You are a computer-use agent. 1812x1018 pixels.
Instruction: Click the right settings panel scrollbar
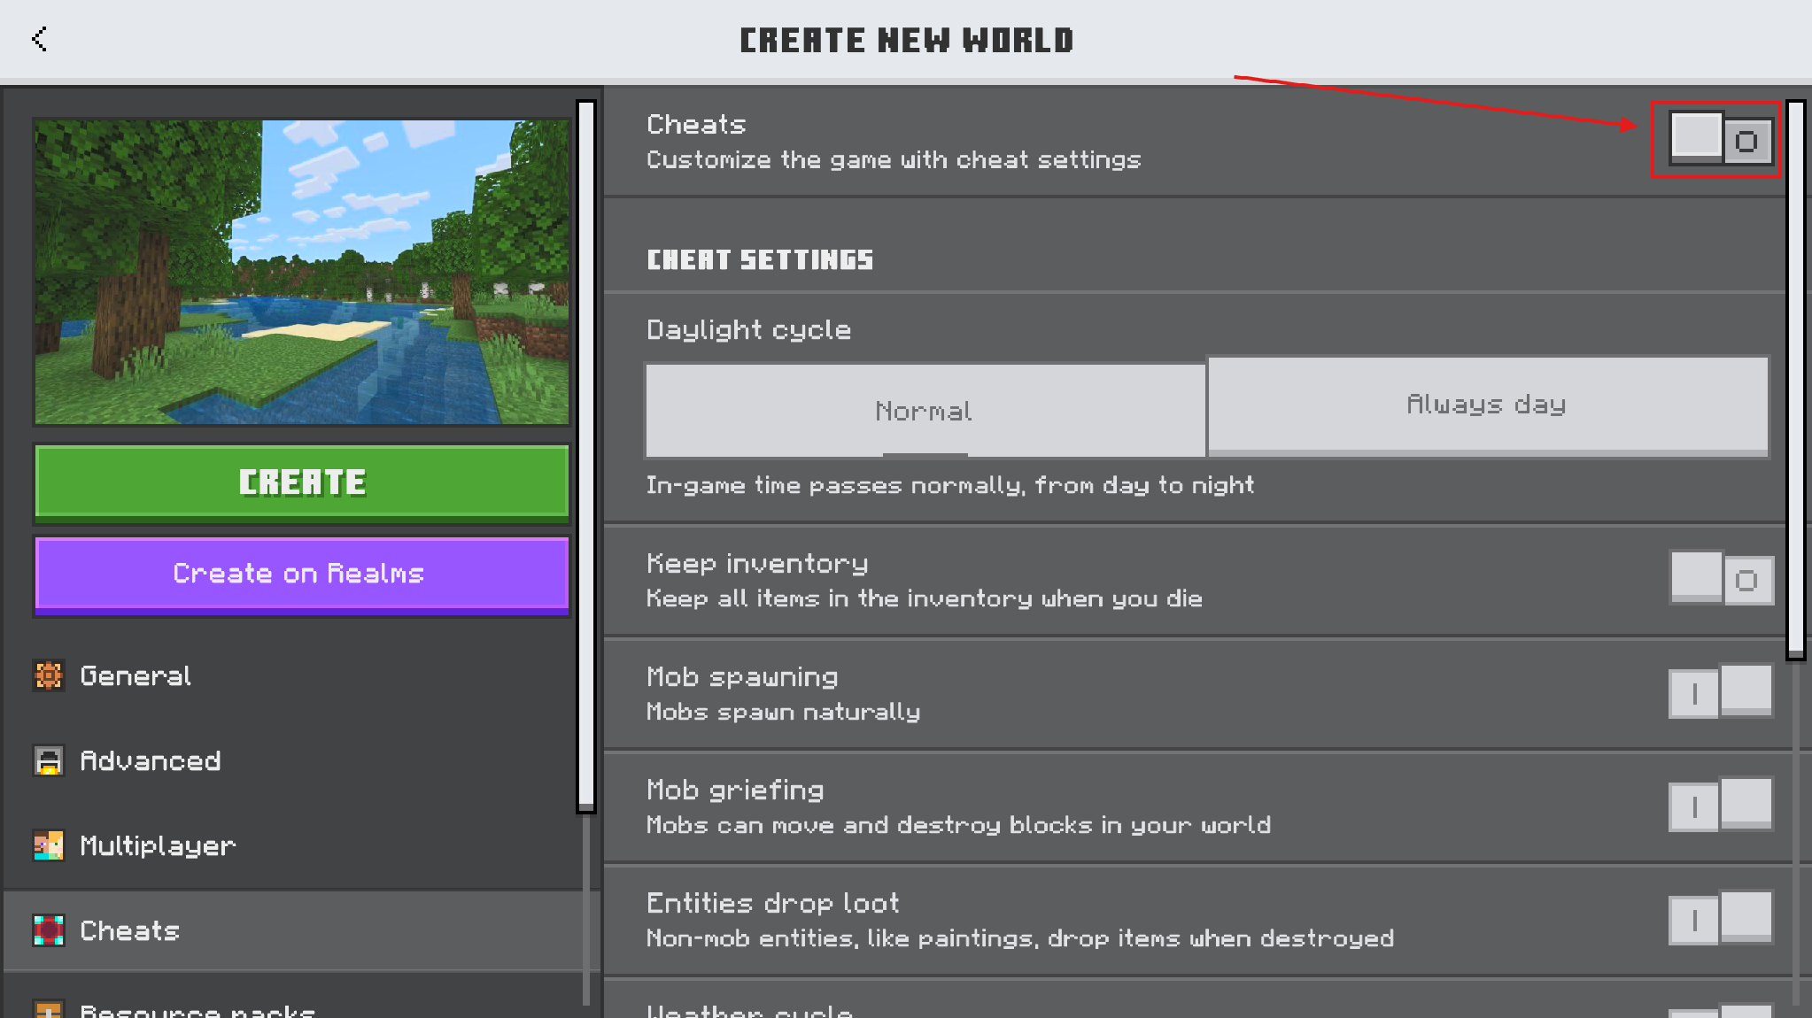pos(1795,380)
